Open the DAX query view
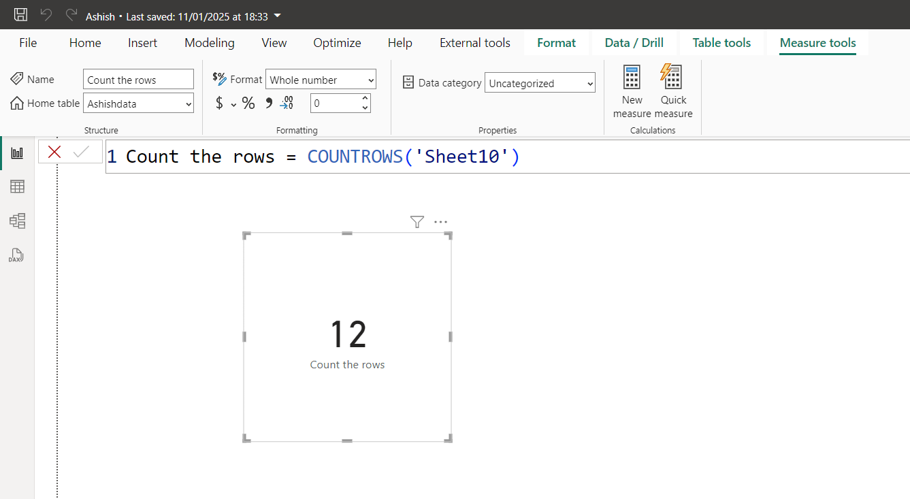910x499 pixels. (16, 255)
